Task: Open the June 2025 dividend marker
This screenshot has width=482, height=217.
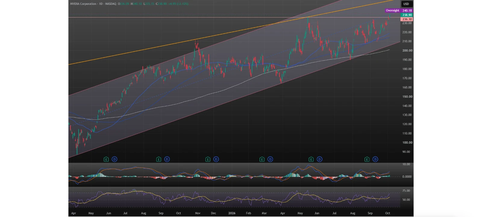Action: tap(114, 159)
